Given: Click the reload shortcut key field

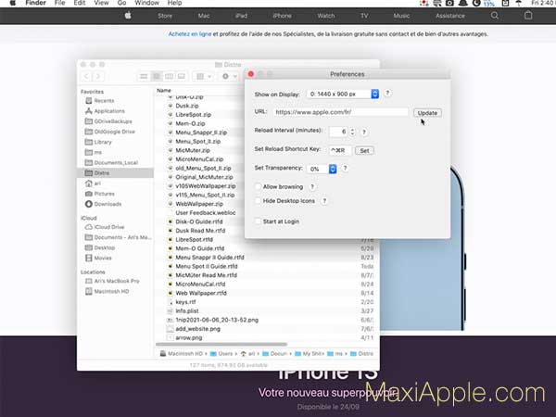Looking at the screenshot, I should [340, 150].
